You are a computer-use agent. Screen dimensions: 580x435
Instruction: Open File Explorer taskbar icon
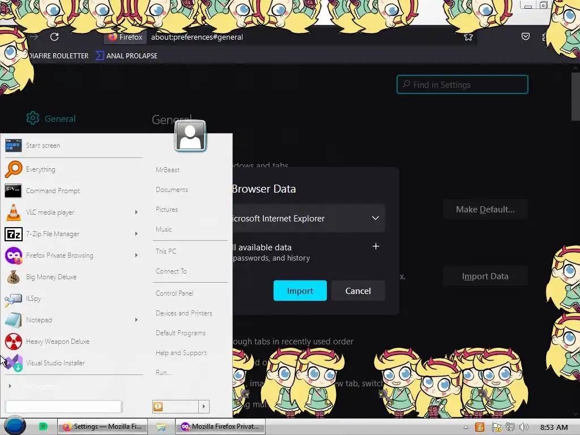tap(161, 427)
